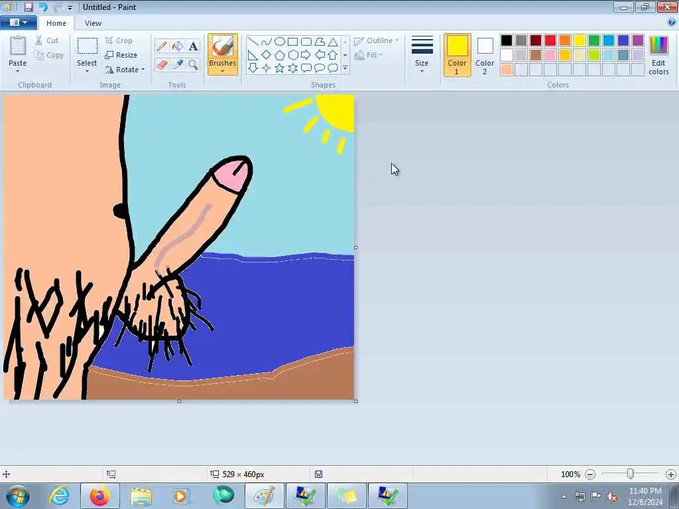The width and height of the screenshot is (679, 509).
Task: Select the Text tool
Action: point(193,46)
